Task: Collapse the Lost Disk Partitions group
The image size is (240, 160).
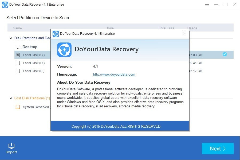Action: pyautogui.click(x=11, y=98)
